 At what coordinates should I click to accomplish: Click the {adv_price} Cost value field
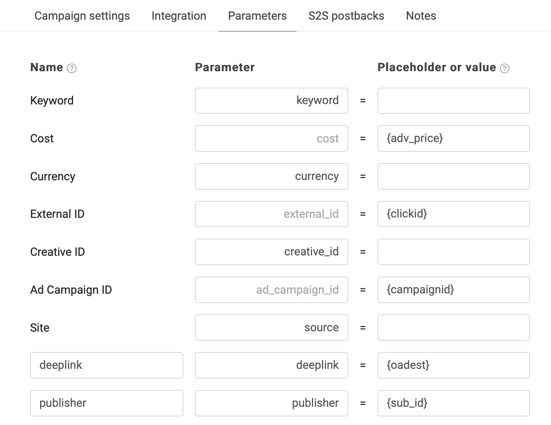454,138
